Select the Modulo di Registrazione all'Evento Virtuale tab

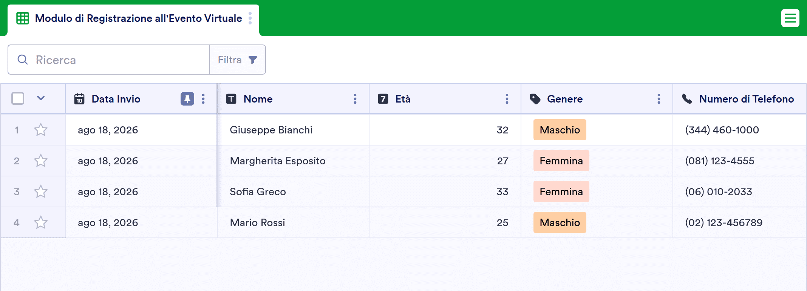133,20
